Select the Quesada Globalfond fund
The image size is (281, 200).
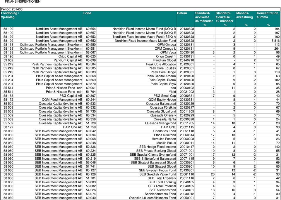[x=161, y=112]
